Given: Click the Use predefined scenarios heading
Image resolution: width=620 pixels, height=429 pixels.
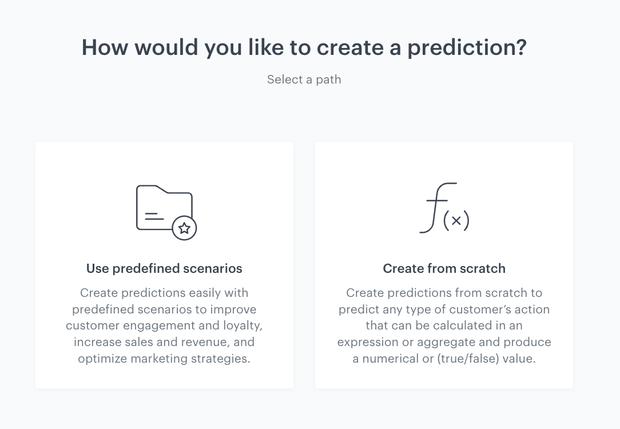Looking at the screenshot, I should (x=164, y=268).
